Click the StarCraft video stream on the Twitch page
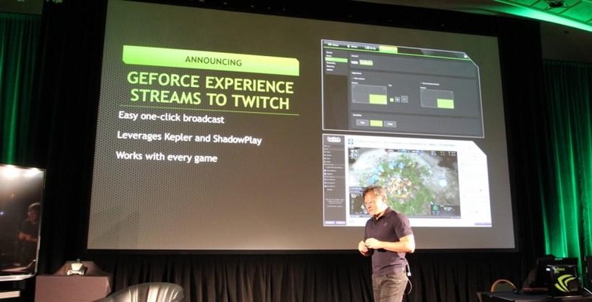Screen dimensions: 592x302 404,182
